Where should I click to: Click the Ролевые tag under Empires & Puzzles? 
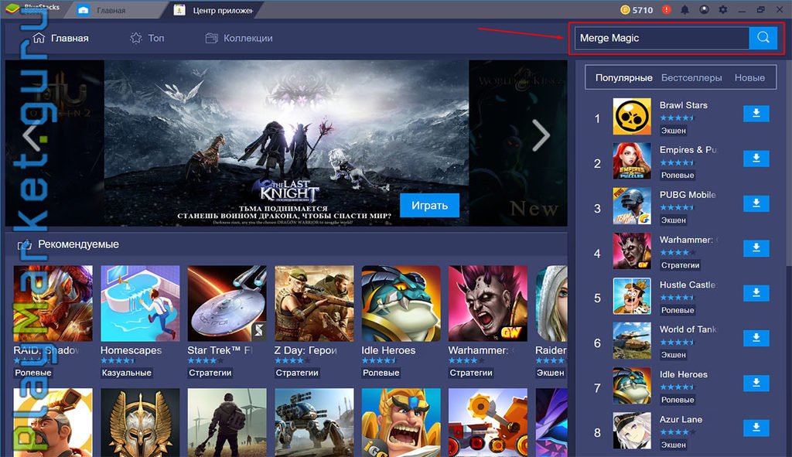pos(678,176)
